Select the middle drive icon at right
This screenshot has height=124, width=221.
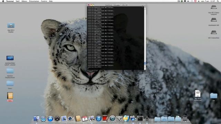coord(214,20)
